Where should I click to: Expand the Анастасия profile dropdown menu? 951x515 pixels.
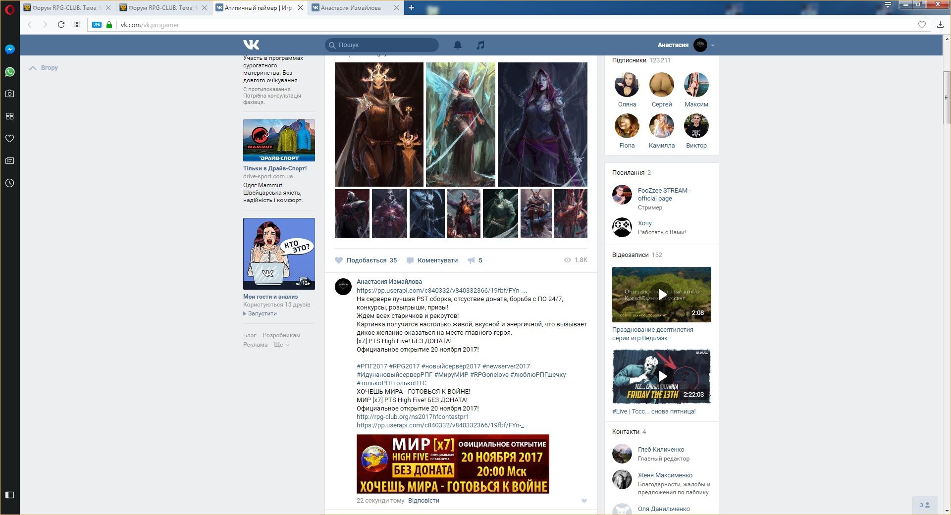(x=686, y=45)
